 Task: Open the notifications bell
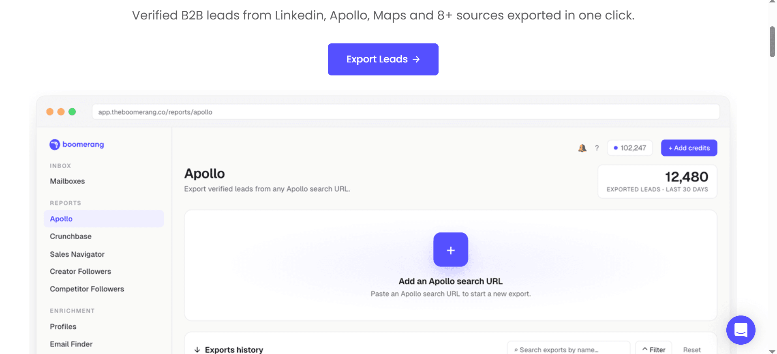(582, 148)
